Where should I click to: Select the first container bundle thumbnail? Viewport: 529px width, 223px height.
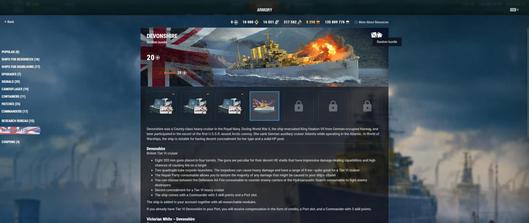161,106
